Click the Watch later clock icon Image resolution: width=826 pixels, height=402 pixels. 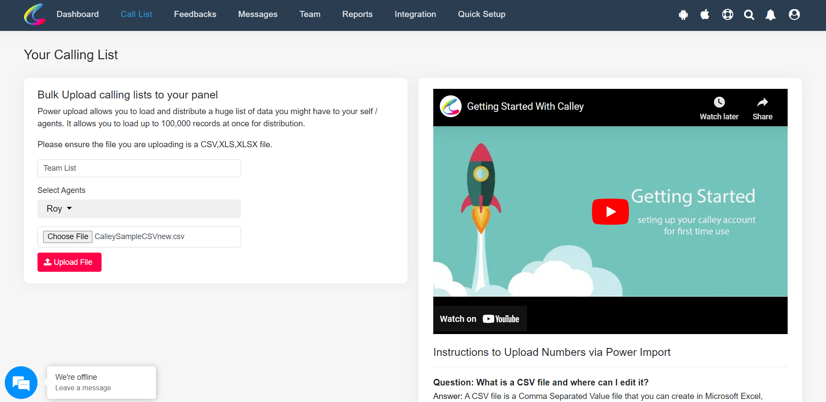719,102
